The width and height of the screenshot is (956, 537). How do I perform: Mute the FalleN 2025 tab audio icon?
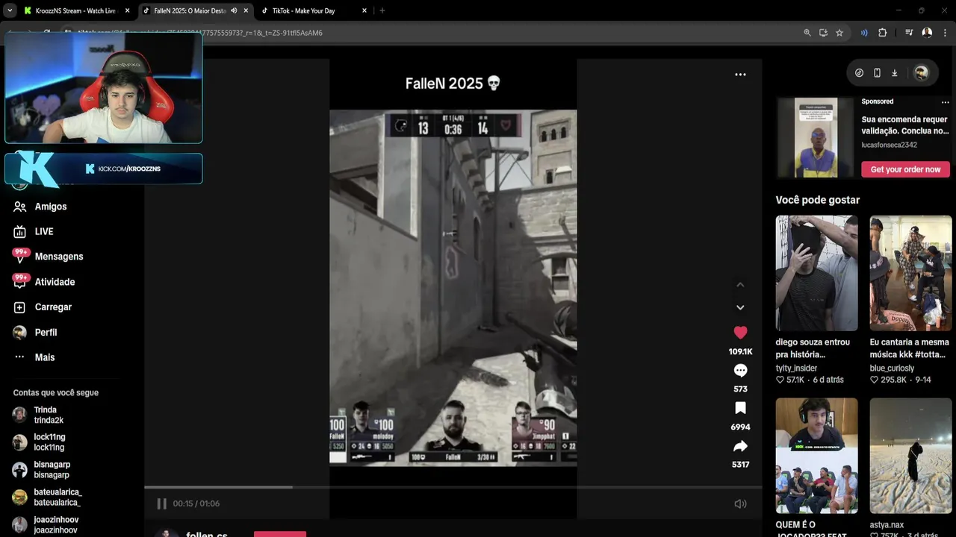234,10
